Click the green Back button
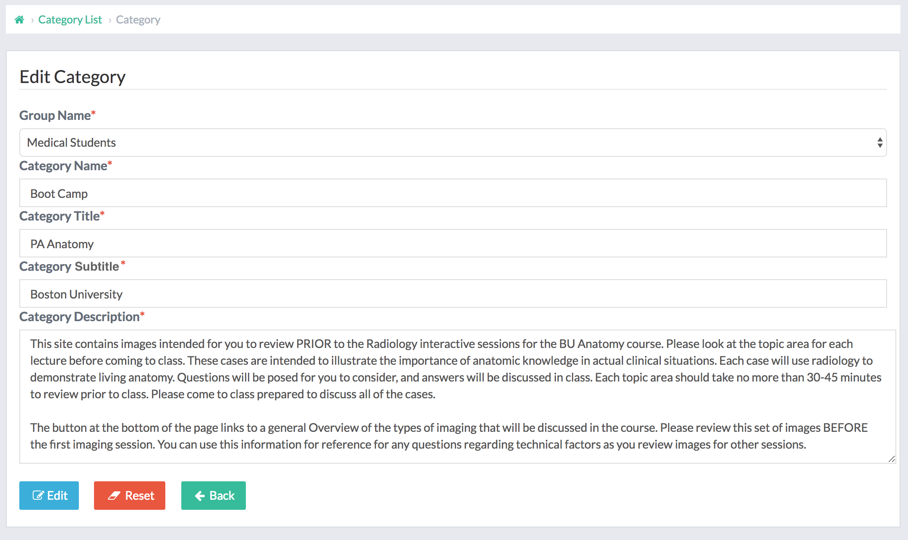 (x=214, y=496)
